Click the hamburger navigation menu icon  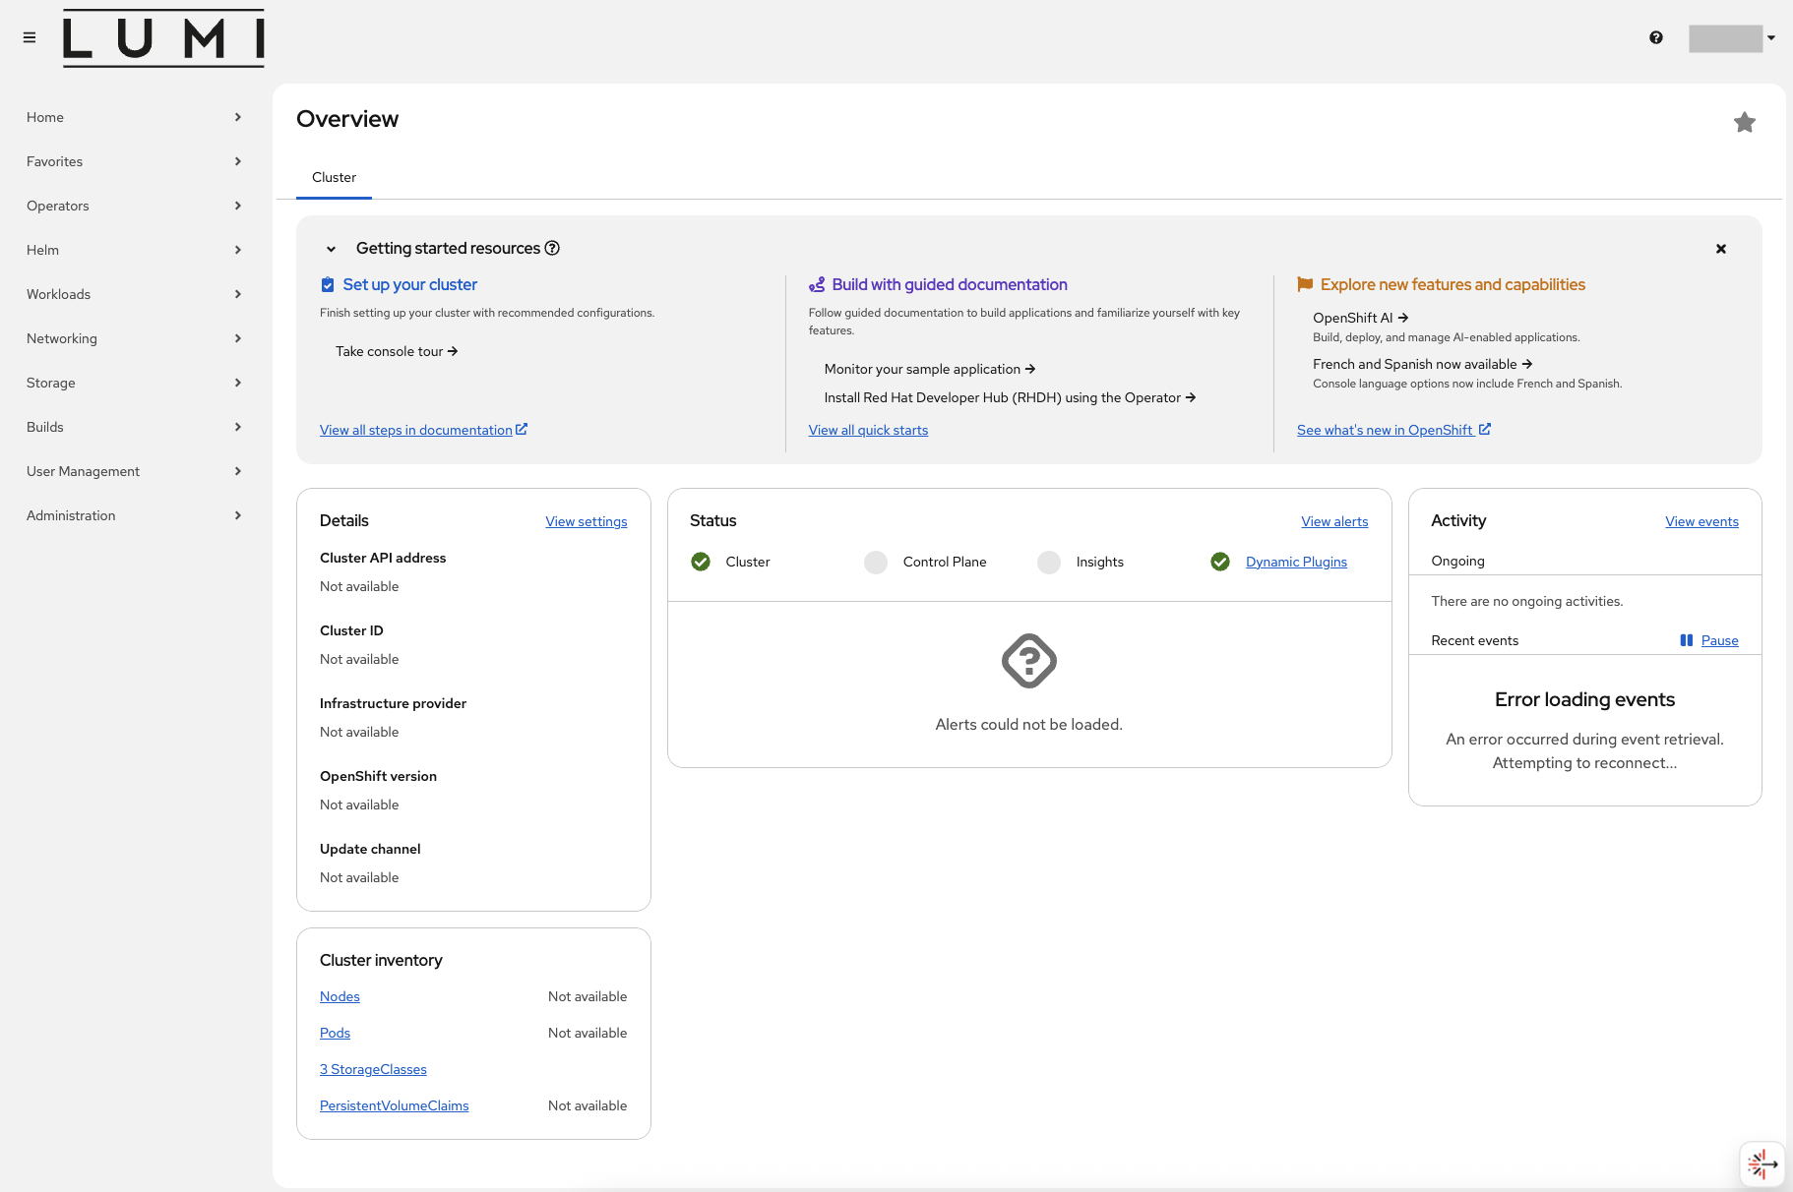(30, 37)
